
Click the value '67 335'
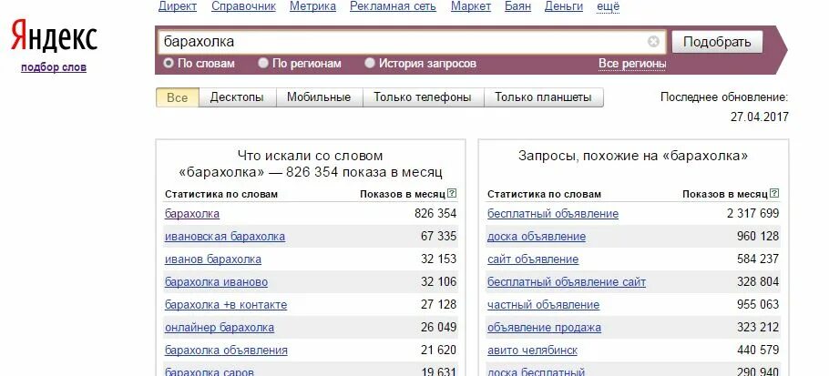point(439,237)
